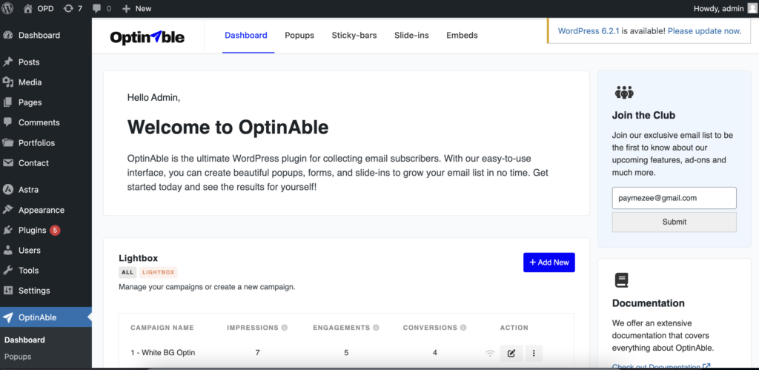This screenshot has width=759, height=370.
Task: Open Dashboard submenu under OptinAble
Action: click(x=24, y=340)
